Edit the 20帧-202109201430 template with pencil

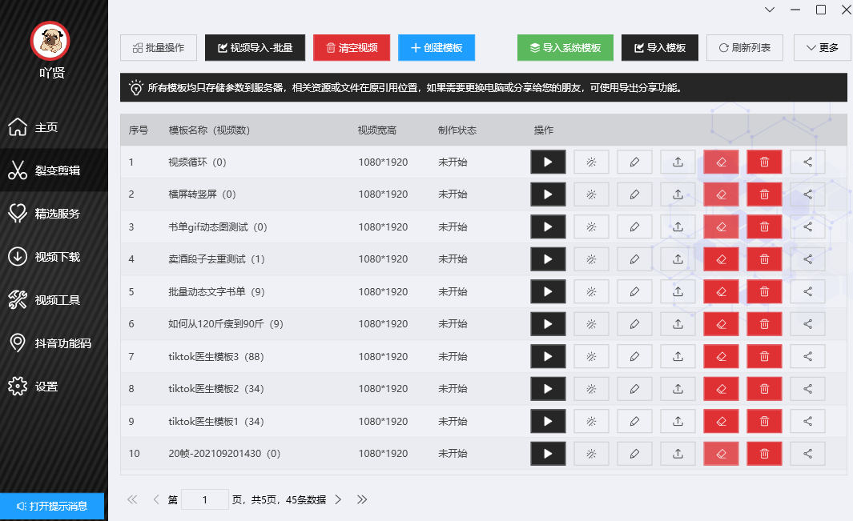pos(634,454)
